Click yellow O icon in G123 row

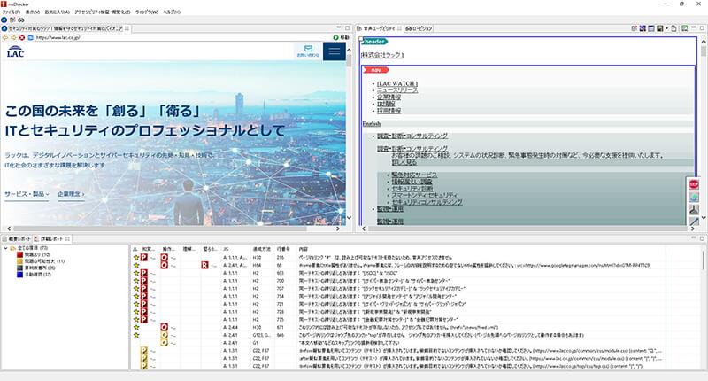click(x=165, y=335)
